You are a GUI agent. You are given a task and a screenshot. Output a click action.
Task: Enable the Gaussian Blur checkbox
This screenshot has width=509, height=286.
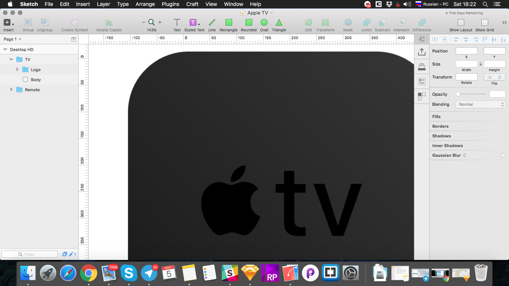coord(503,155)
